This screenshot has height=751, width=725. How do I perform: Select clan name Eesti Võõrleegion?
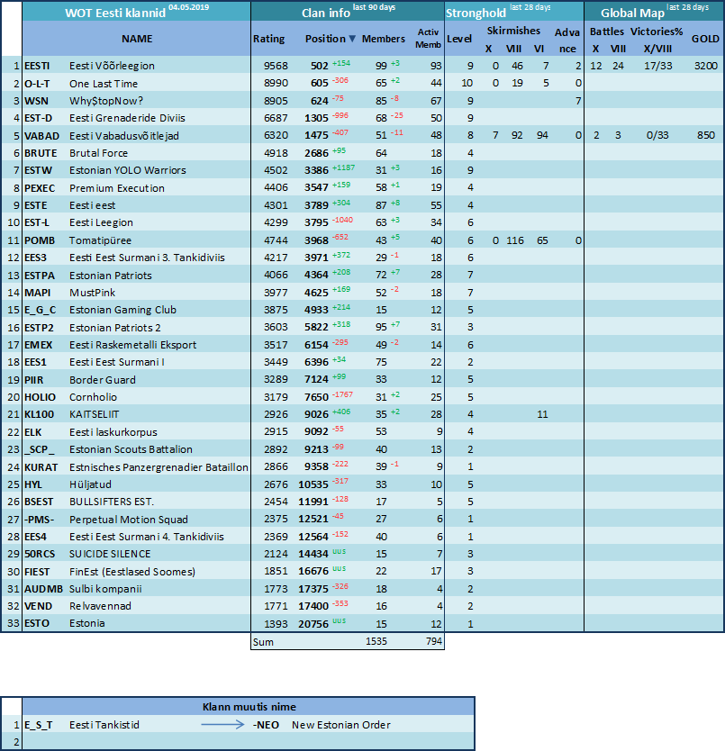pyautogui.click(x=113, y=66)
